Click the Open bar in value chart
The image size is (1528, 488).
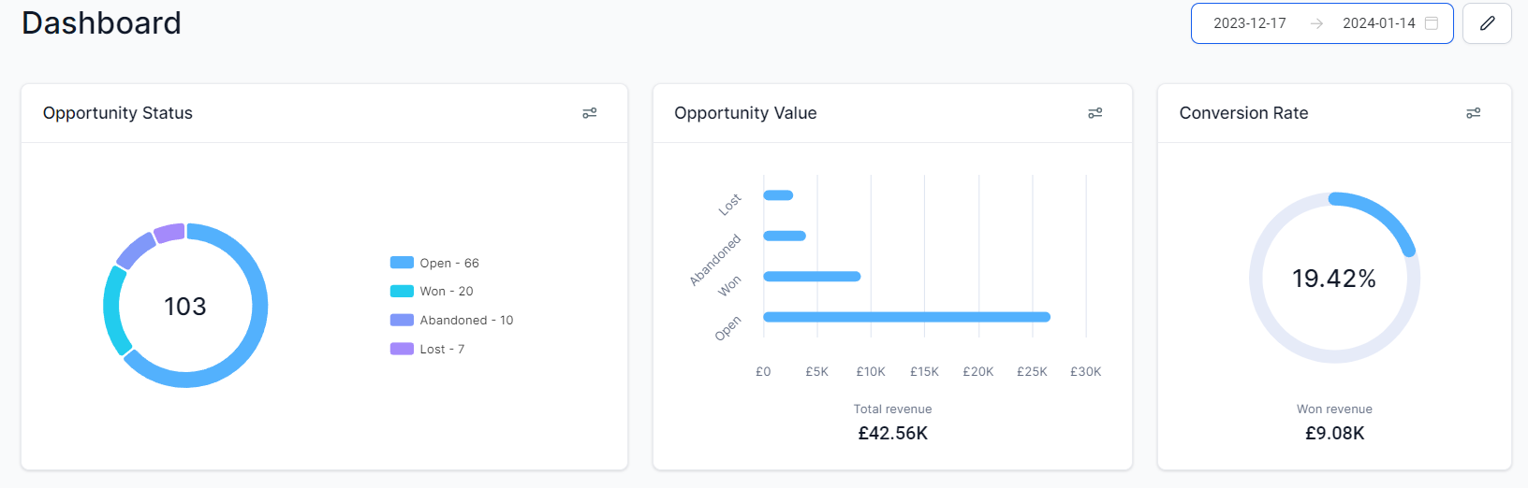(907, 317)
